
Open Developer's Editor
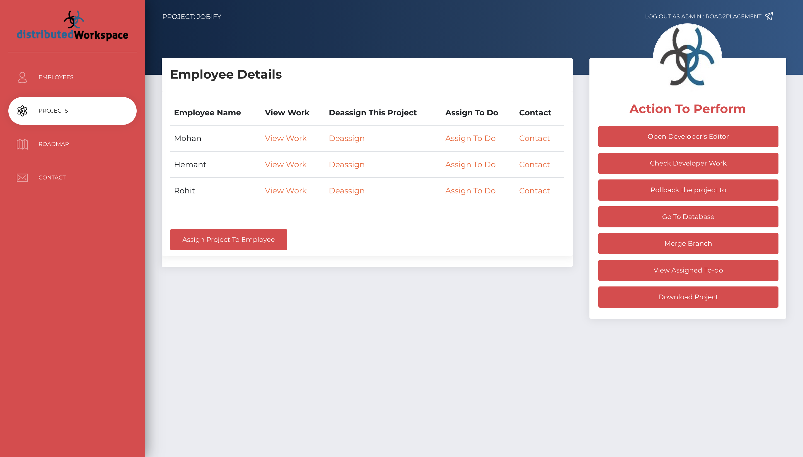click(688, 137)
